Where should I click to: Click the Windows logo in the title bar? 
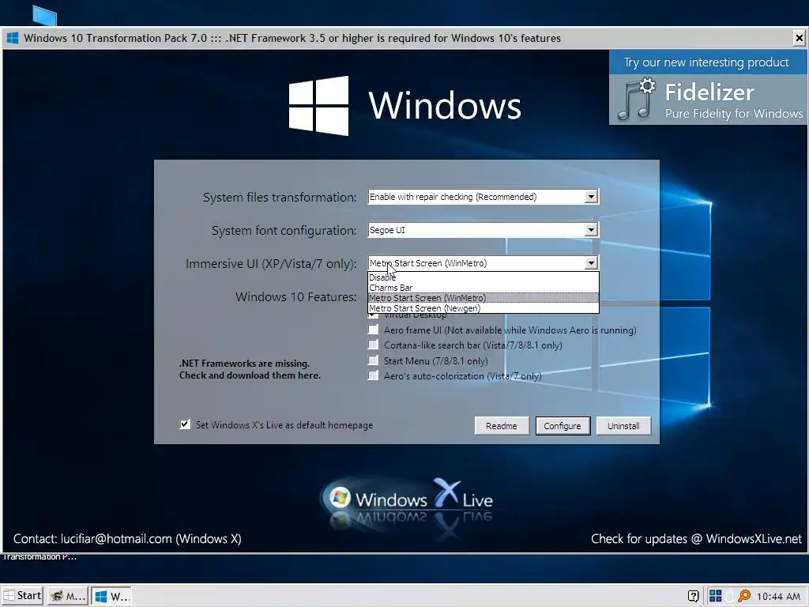[x=13, y=38]
